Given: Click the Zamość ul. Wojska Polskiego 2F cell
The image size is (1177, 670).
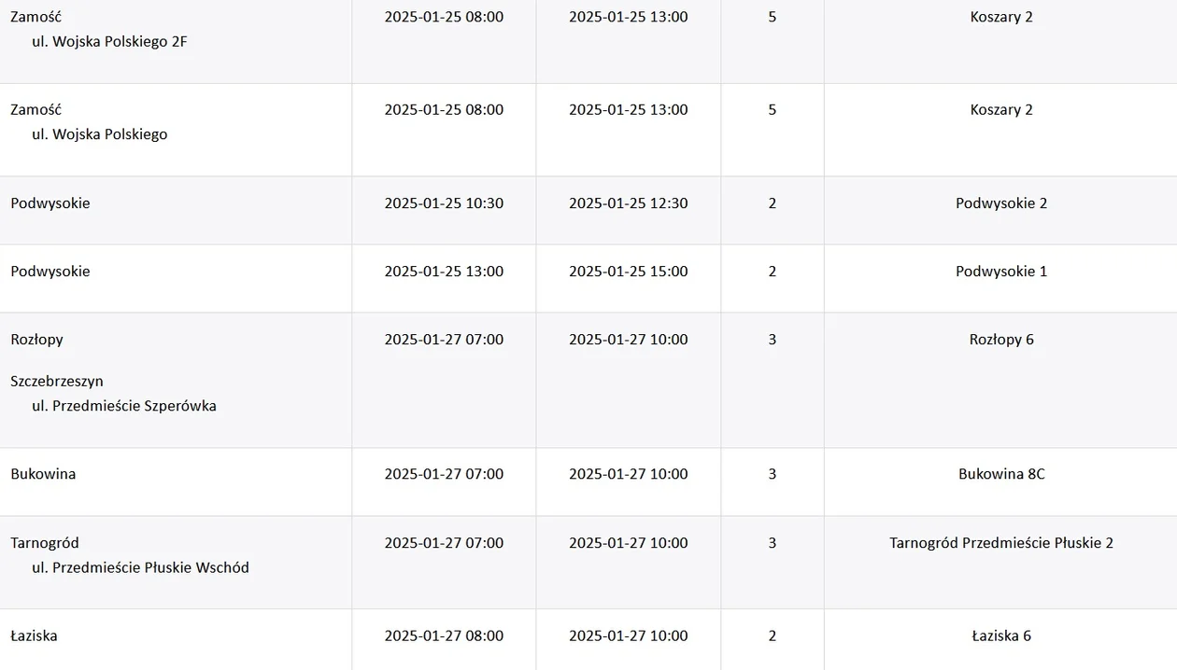Looking at the screenshot, I should click(176, 41).
